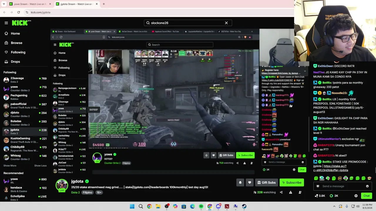Open Microsoft Edge from the taskbar
Screen dimensions: 376x211
pos(192,206)
